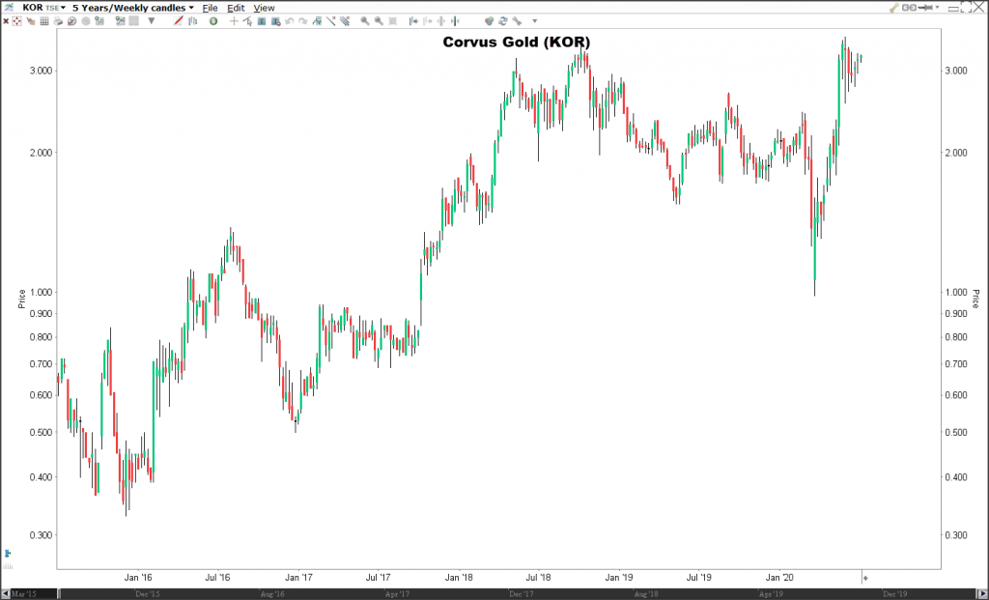Click the small blue flag icon at lower left
The width and height of the screenshot is (989, 600).
click(x=8, y=554)
